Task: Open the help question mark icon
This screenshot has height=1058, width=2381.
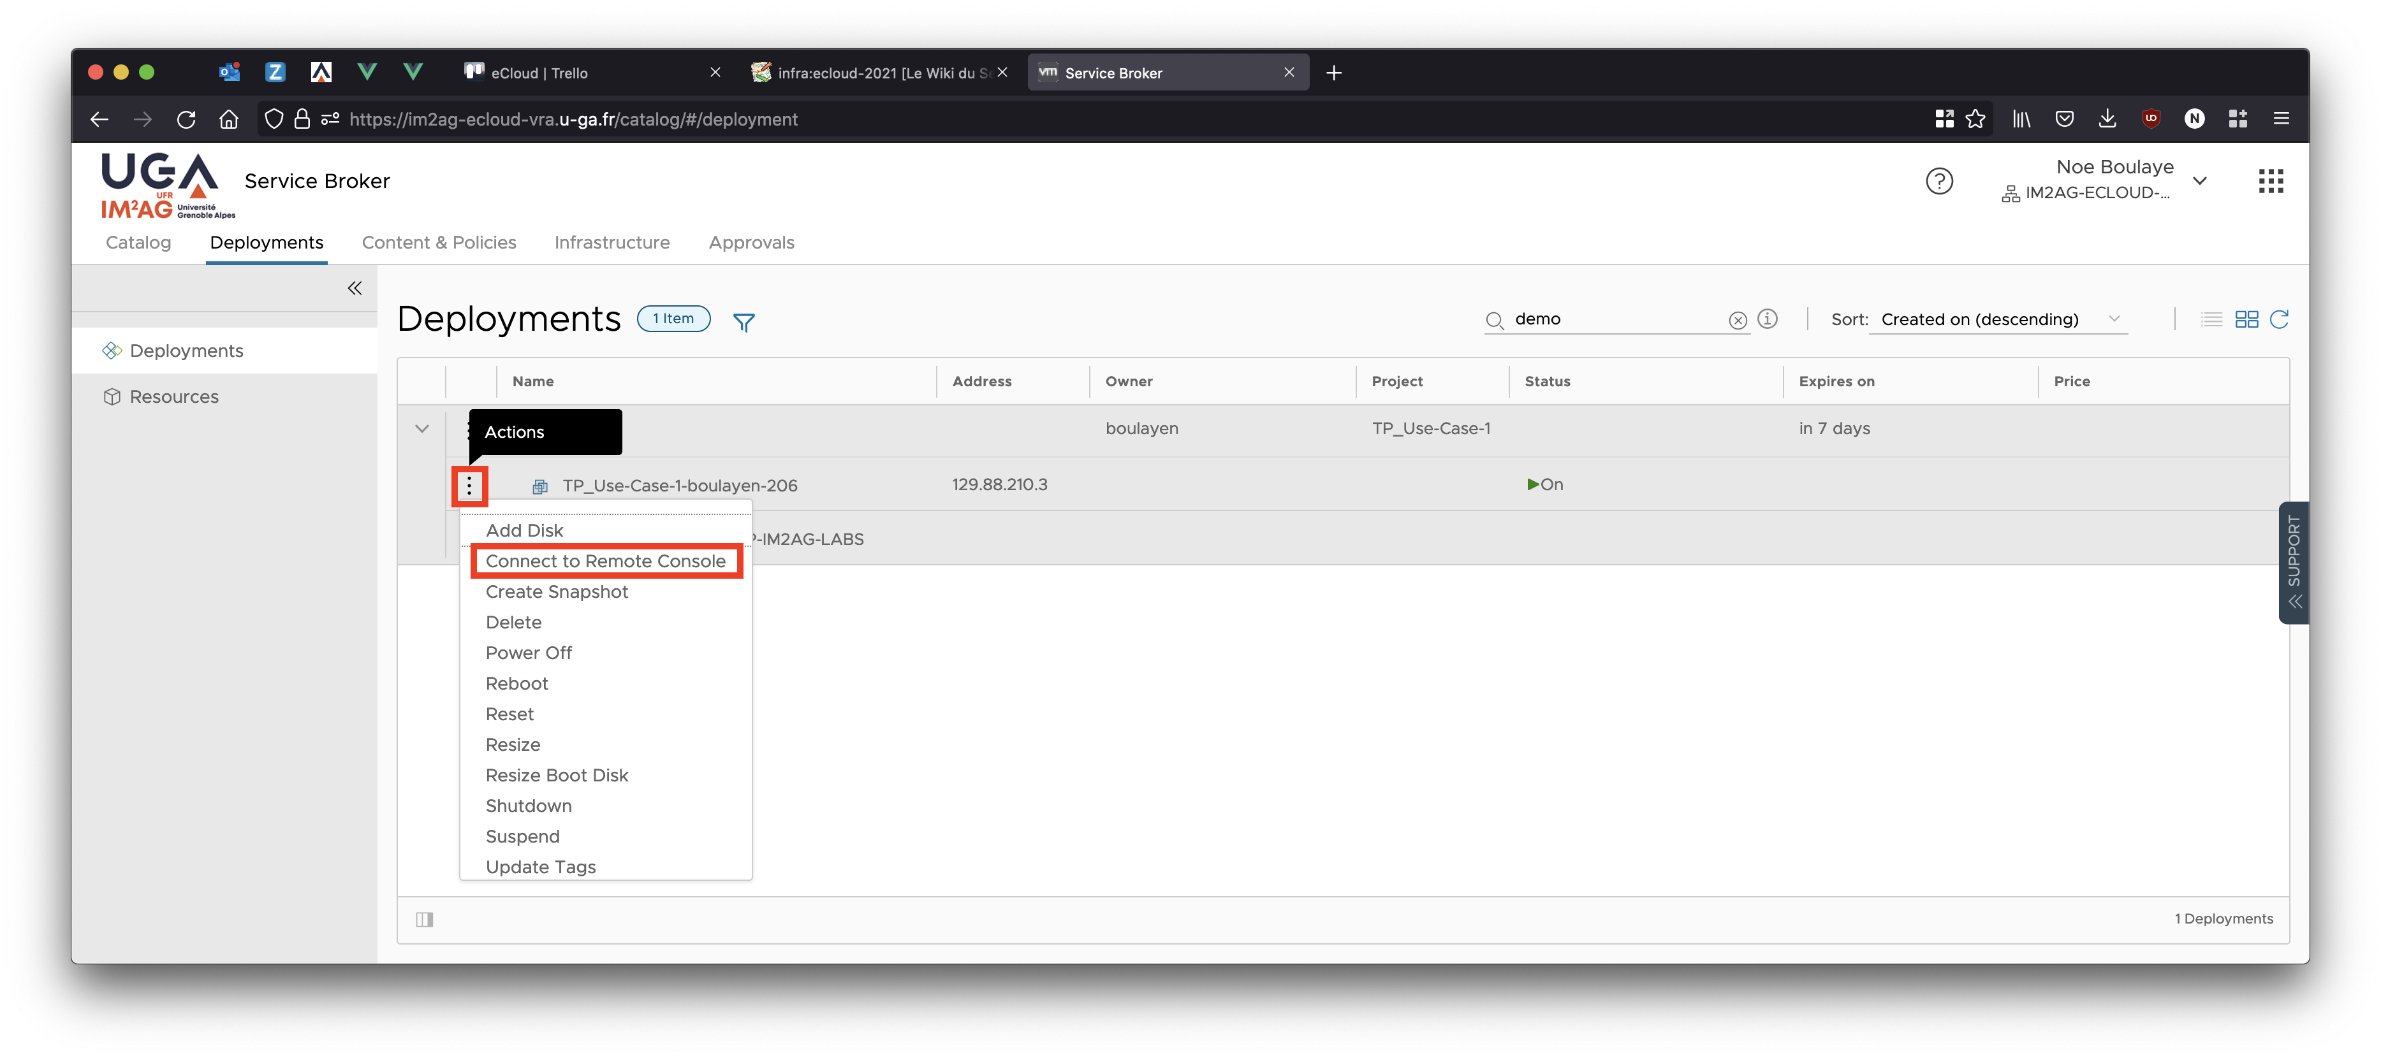Action: (1938, 181)
